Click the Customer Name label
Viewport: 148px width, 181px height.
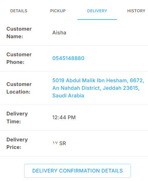pos(19,33)
